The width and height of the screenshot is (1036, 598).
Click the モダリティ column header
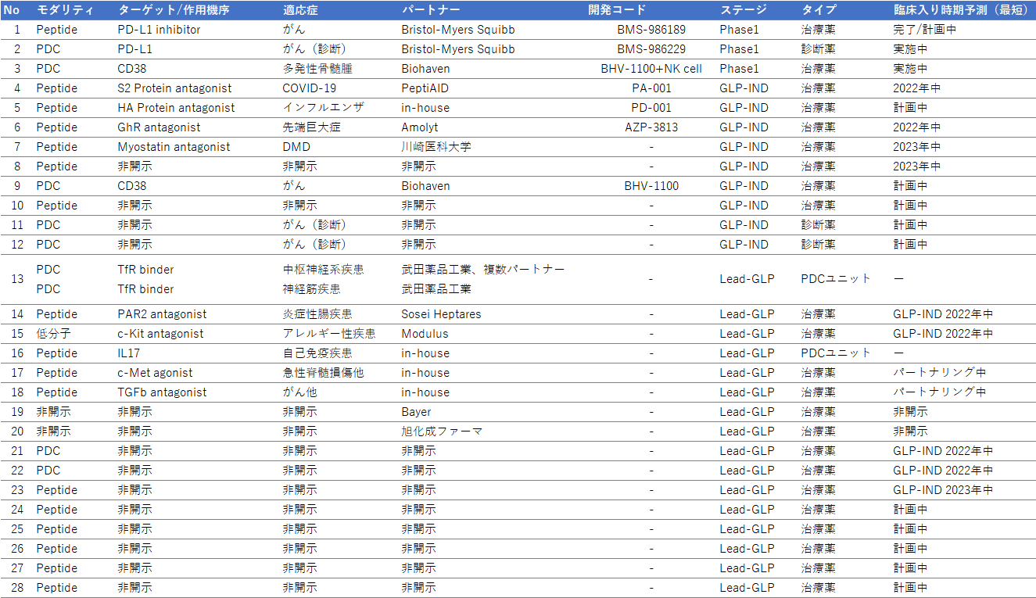pyautogui.click(x=65, y=10)
